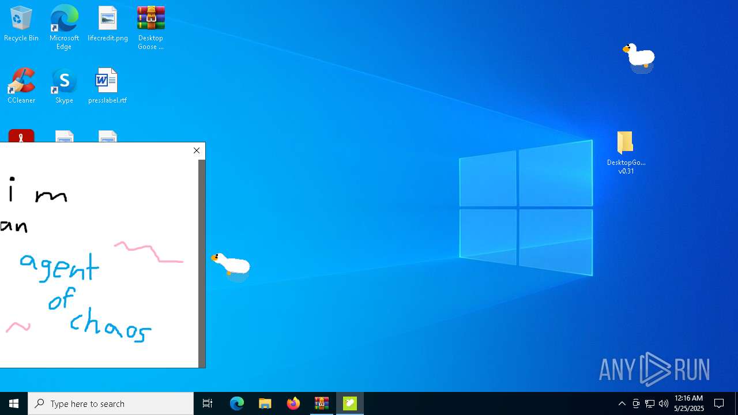The image size is (738, 415).
Task: Open Firefox from the taskbar
Action: tap(293, 403)
